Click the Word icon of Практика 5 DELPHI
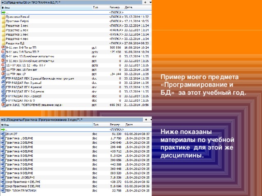 point(3,156)
